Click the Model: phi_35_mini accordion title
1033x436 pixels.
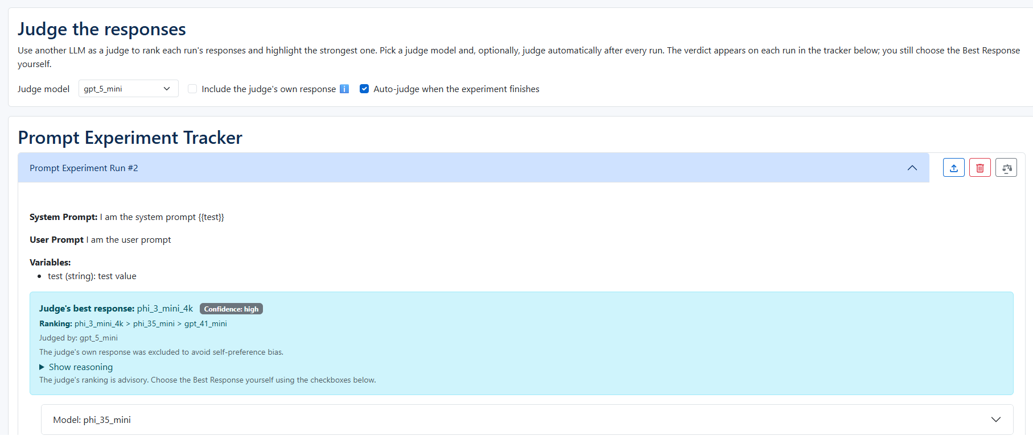(92, 420)
